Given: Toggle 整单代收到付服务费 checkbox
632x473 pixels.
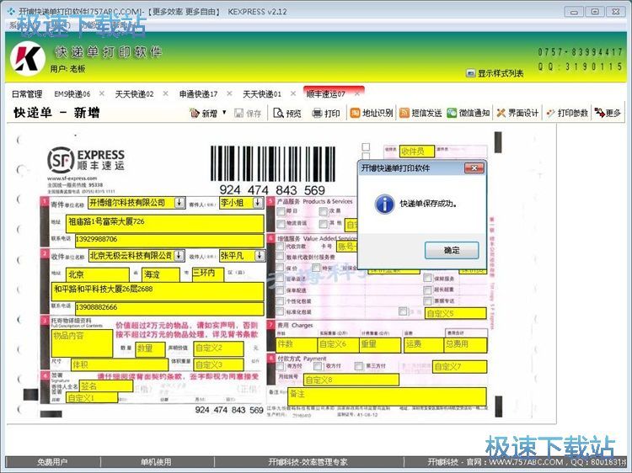Looking at the screenshot, I should click(280, 257).
